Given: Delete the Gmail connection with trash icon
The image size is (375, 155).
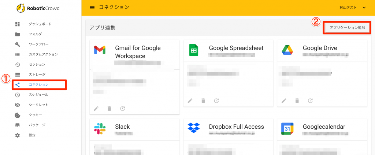Looking at the screenshot, I should 109,109.
